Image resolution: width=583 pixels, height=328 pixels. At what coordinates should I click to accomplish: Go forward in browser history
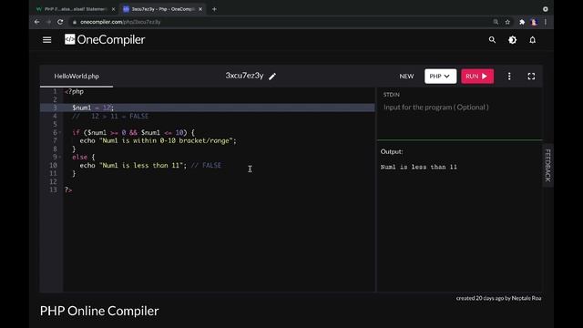pos(48,22)
